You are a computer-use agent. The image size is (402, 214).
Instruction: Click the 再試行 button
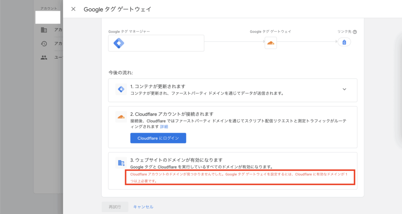click(x=115, y=207)
